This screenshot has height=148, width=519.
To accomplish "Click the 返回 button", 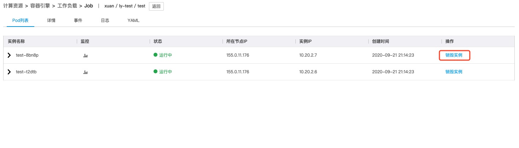I will pyautogui.click(x=156, y=6).
